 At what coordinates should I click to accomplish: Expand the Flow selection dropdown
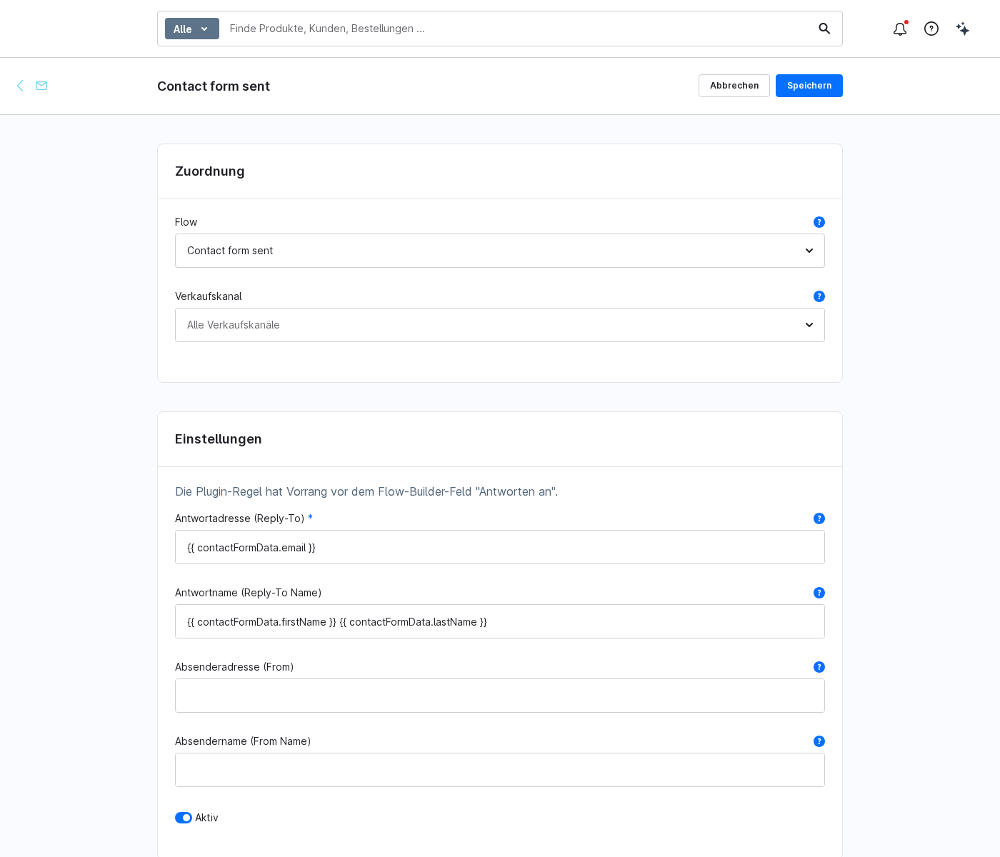[x=500, y=251]
